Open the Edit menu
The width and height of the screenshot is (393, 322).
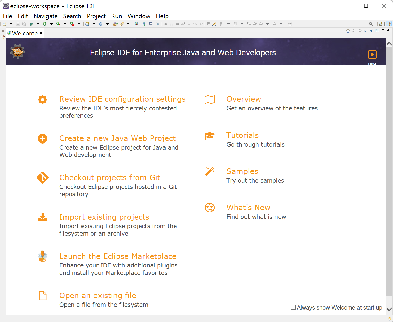point(23,16)
